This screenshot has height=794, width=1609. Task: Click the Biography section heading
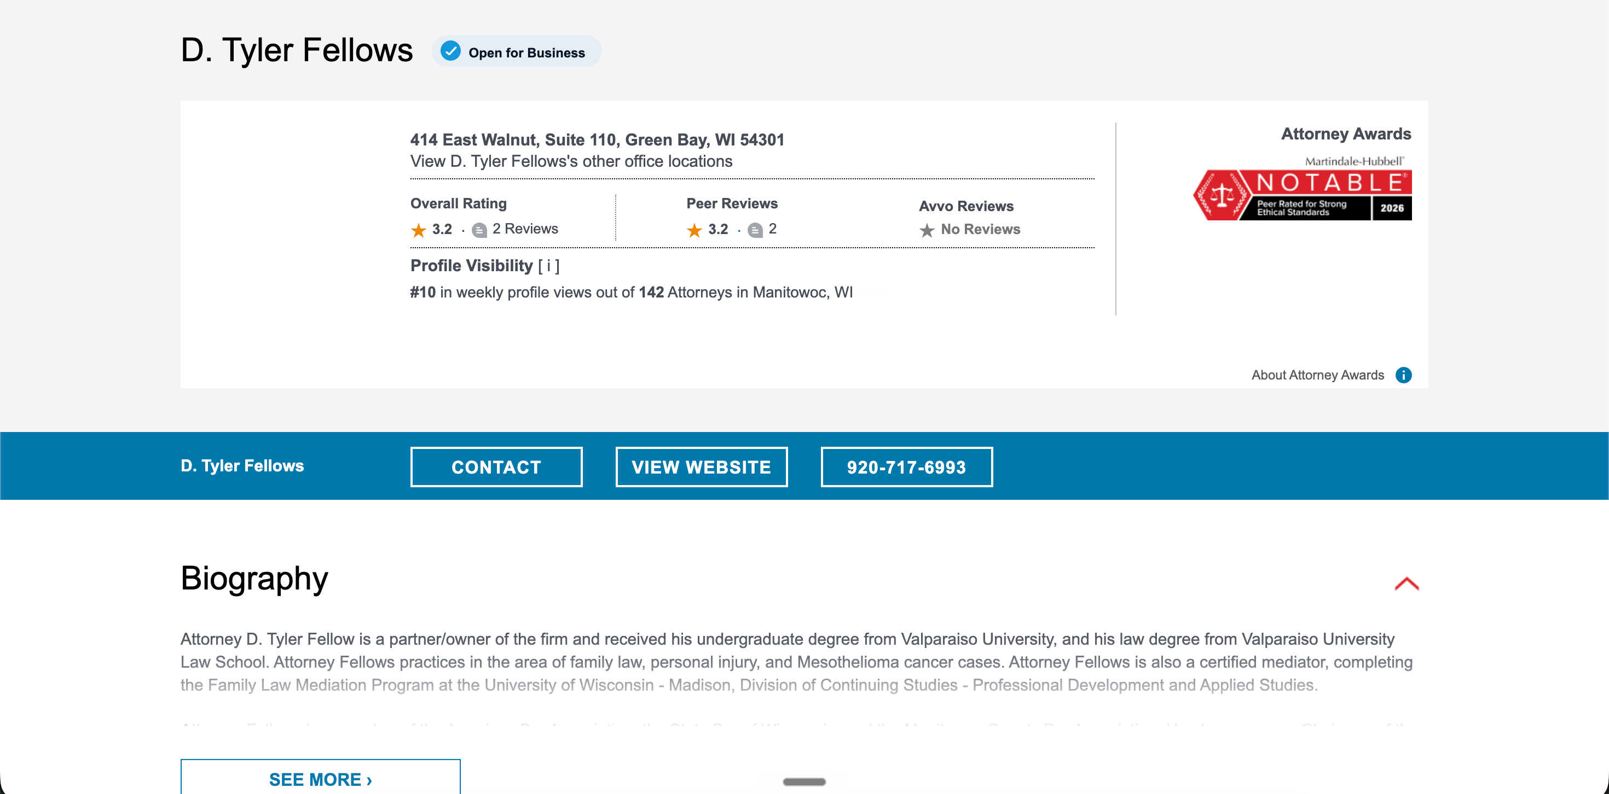(x=254, y=578)
